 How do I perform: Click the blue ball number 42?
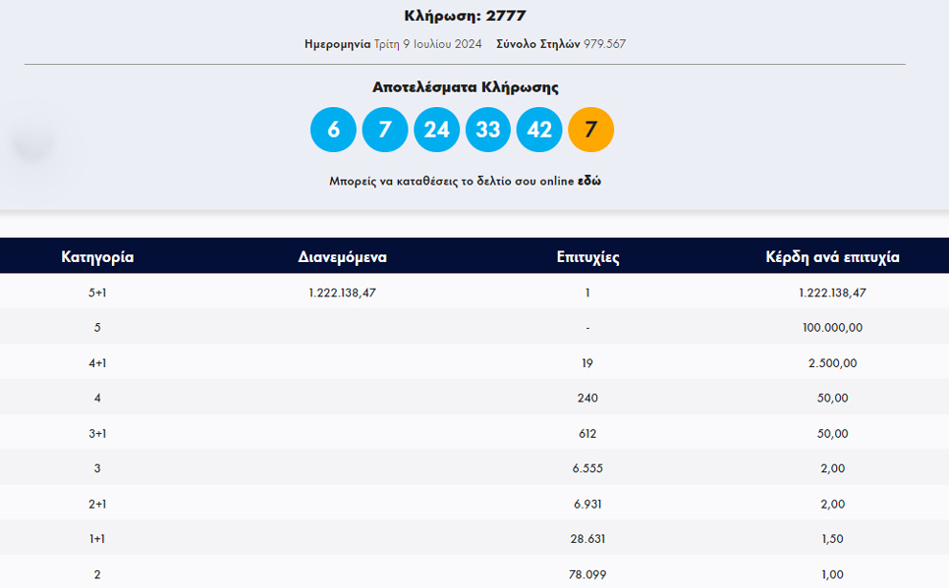(x=539, y=130)
